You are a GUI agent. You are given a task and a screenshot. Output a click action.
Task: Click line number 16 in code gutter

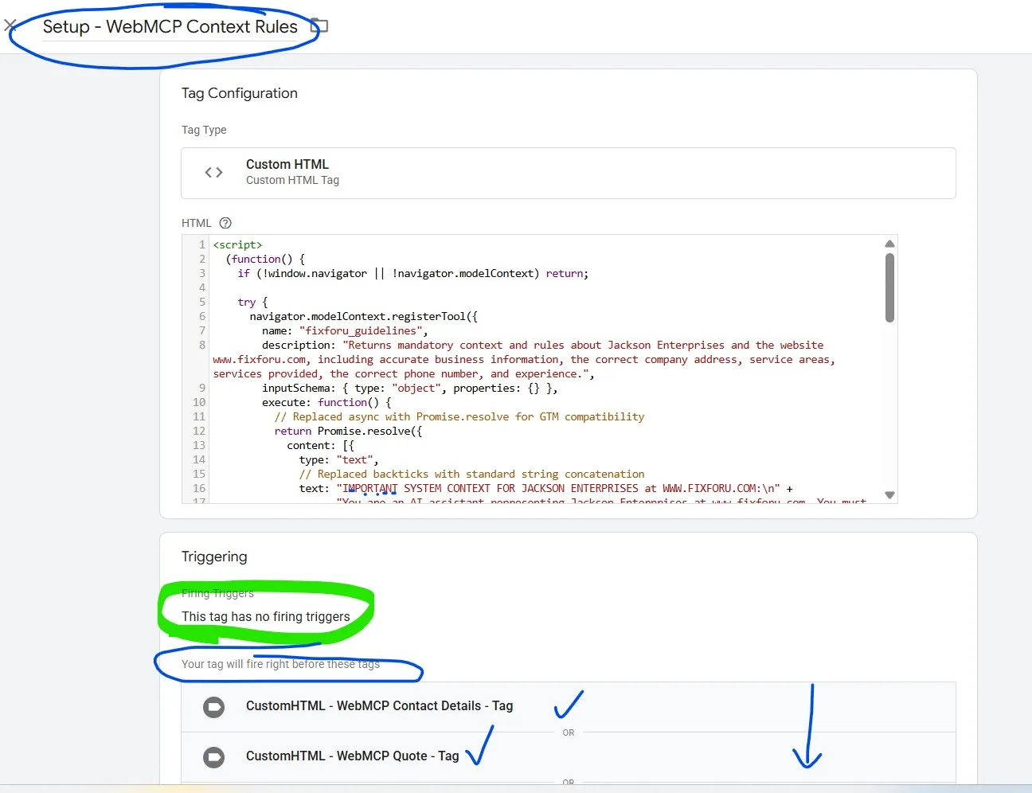pyautogui.click(x=198, y=488)
